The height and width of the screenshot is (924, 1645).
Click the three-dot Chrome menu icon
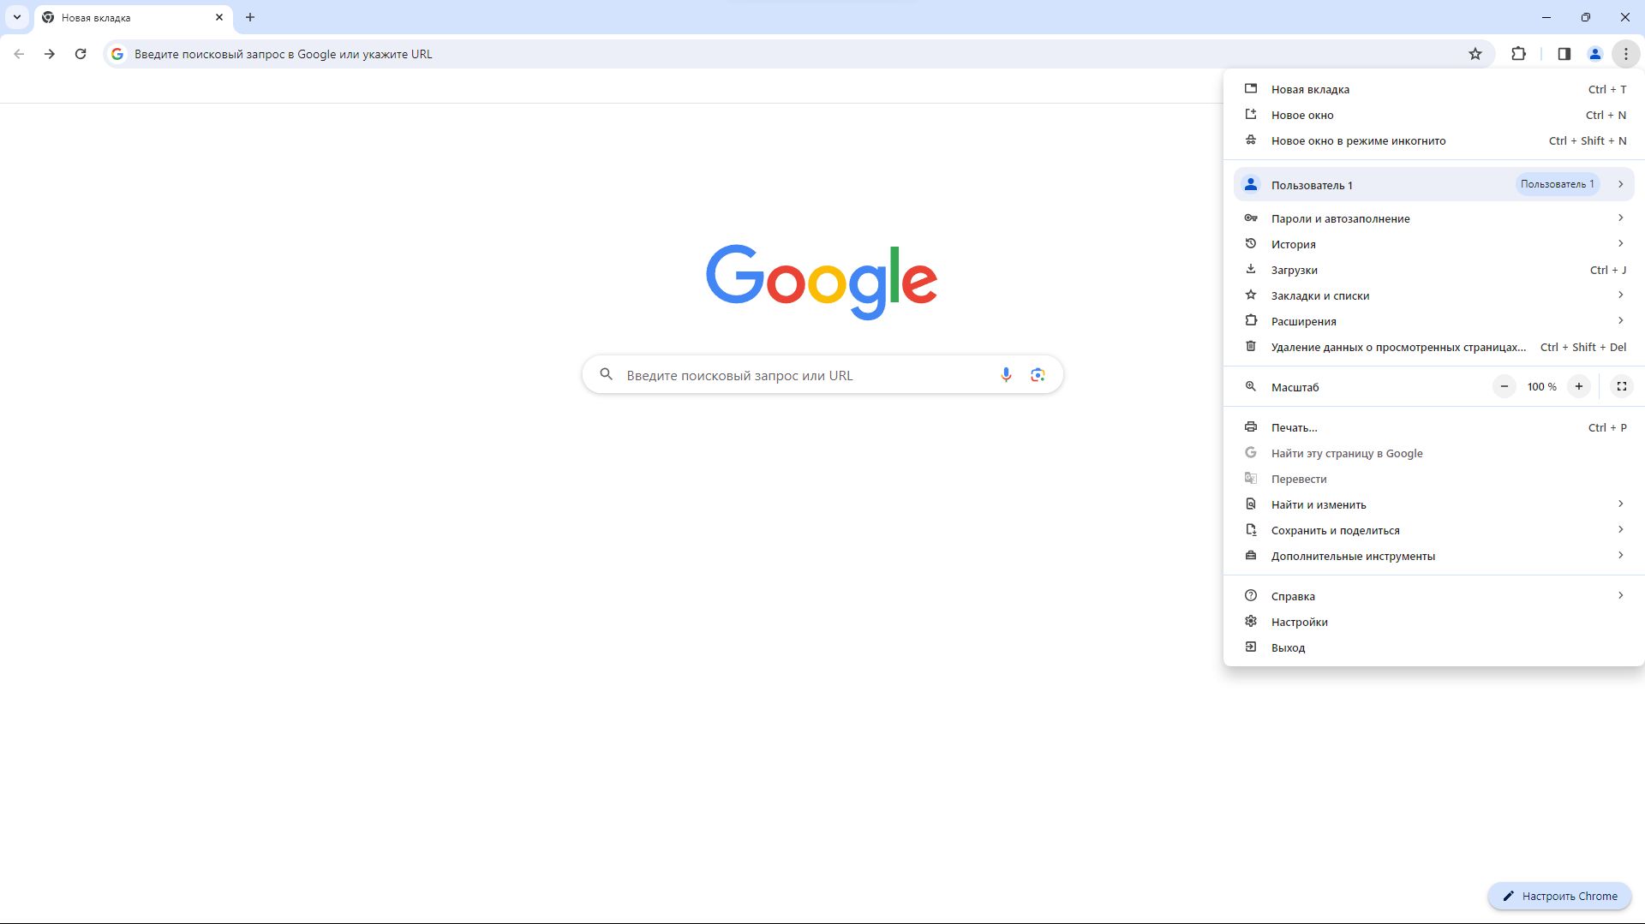[1625, 54]
